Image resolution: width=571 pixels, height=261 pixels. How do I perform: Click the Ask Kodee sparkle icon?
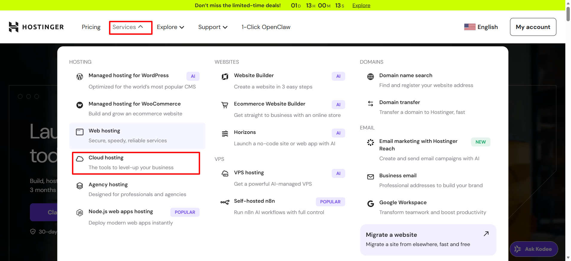click(x=518, y=249)
